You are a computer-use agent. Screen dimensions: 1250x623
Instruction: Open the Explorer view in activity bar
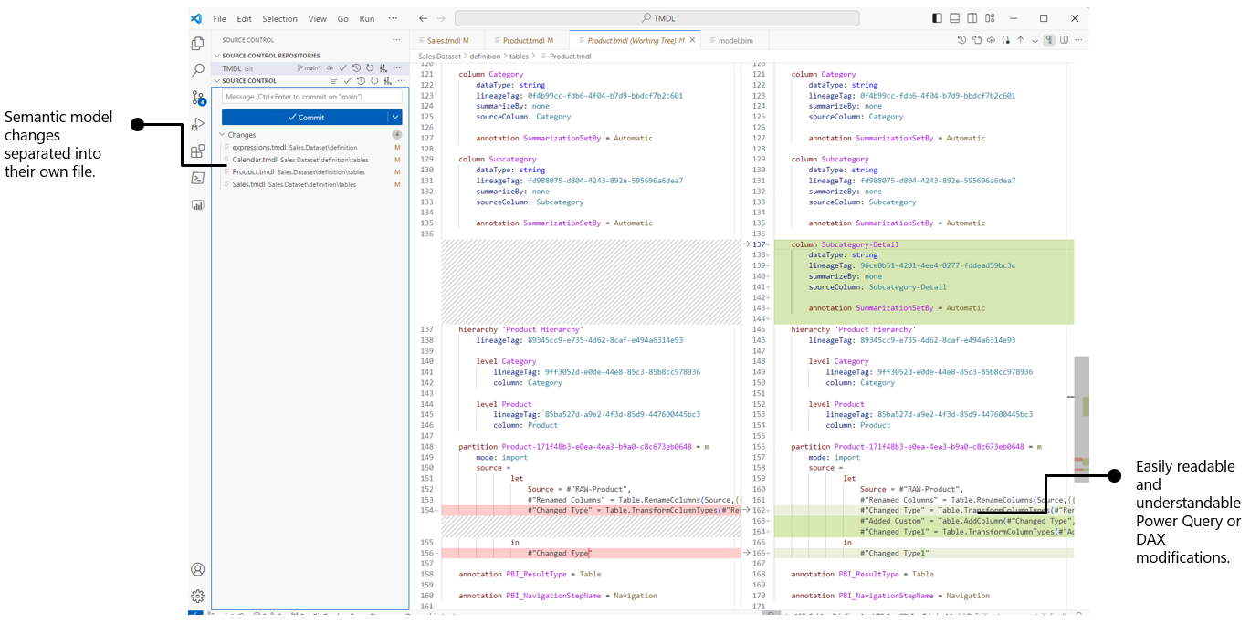(197, 44)
